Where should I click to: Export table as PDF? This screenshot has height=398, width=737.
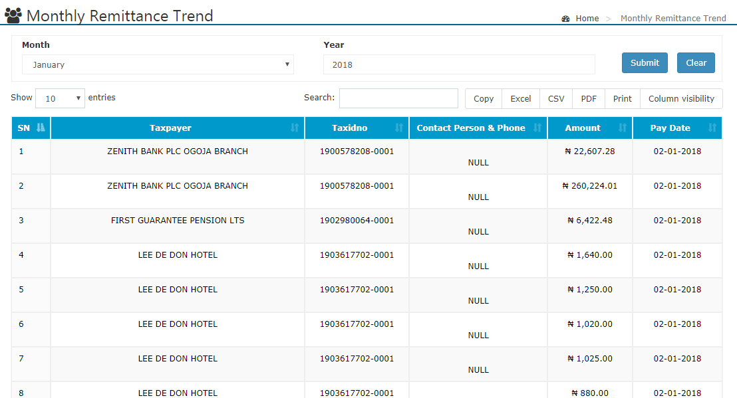589,98
